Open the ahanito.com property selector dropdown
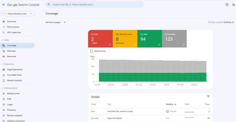Image resolution: width=236 pixels, height=122 pixels. click(x=18, y=14)
